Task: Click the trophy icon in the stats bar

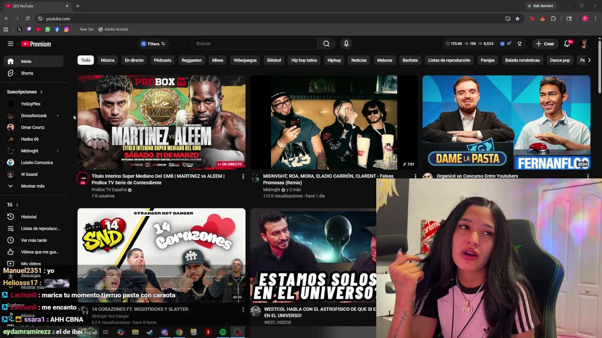Action: (x=520, y=44)
